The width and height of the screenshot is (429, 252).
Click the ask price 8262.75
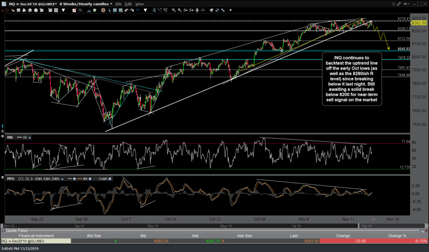click(213, 241)
